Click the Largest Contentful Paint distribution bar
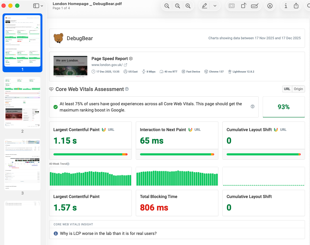 (x=90, y=154)
